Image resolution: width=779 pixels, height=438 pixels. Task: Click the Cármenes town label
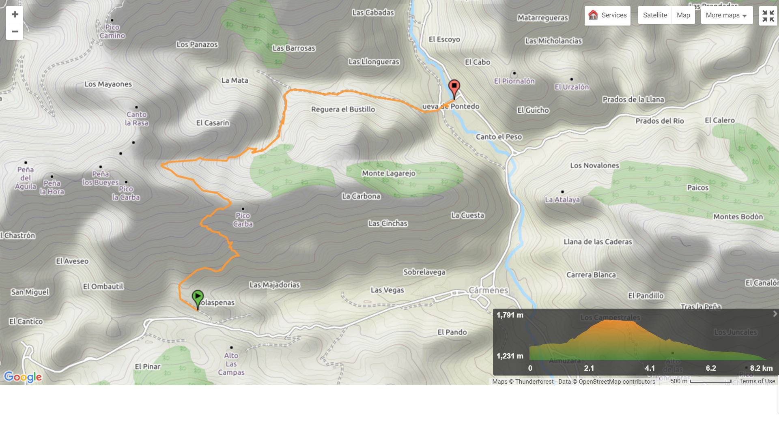click(488, 290)
